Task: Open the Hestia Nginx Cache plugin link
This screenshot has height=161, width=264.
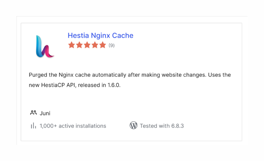Action: click(100, 35)
